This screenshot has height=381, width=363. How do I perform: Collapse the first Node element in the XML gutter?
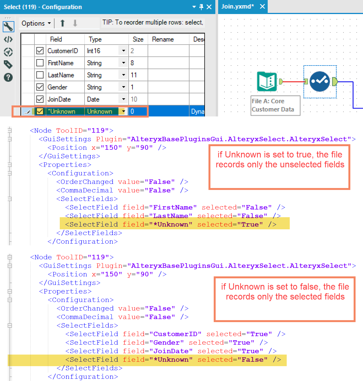pyautogui.click(x=10, y=130)
